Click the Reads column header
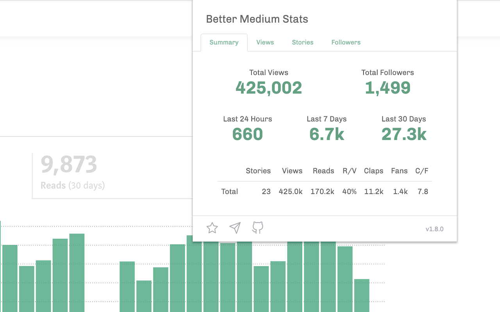Viewport: 500px width, 312px height. [323, 171]
